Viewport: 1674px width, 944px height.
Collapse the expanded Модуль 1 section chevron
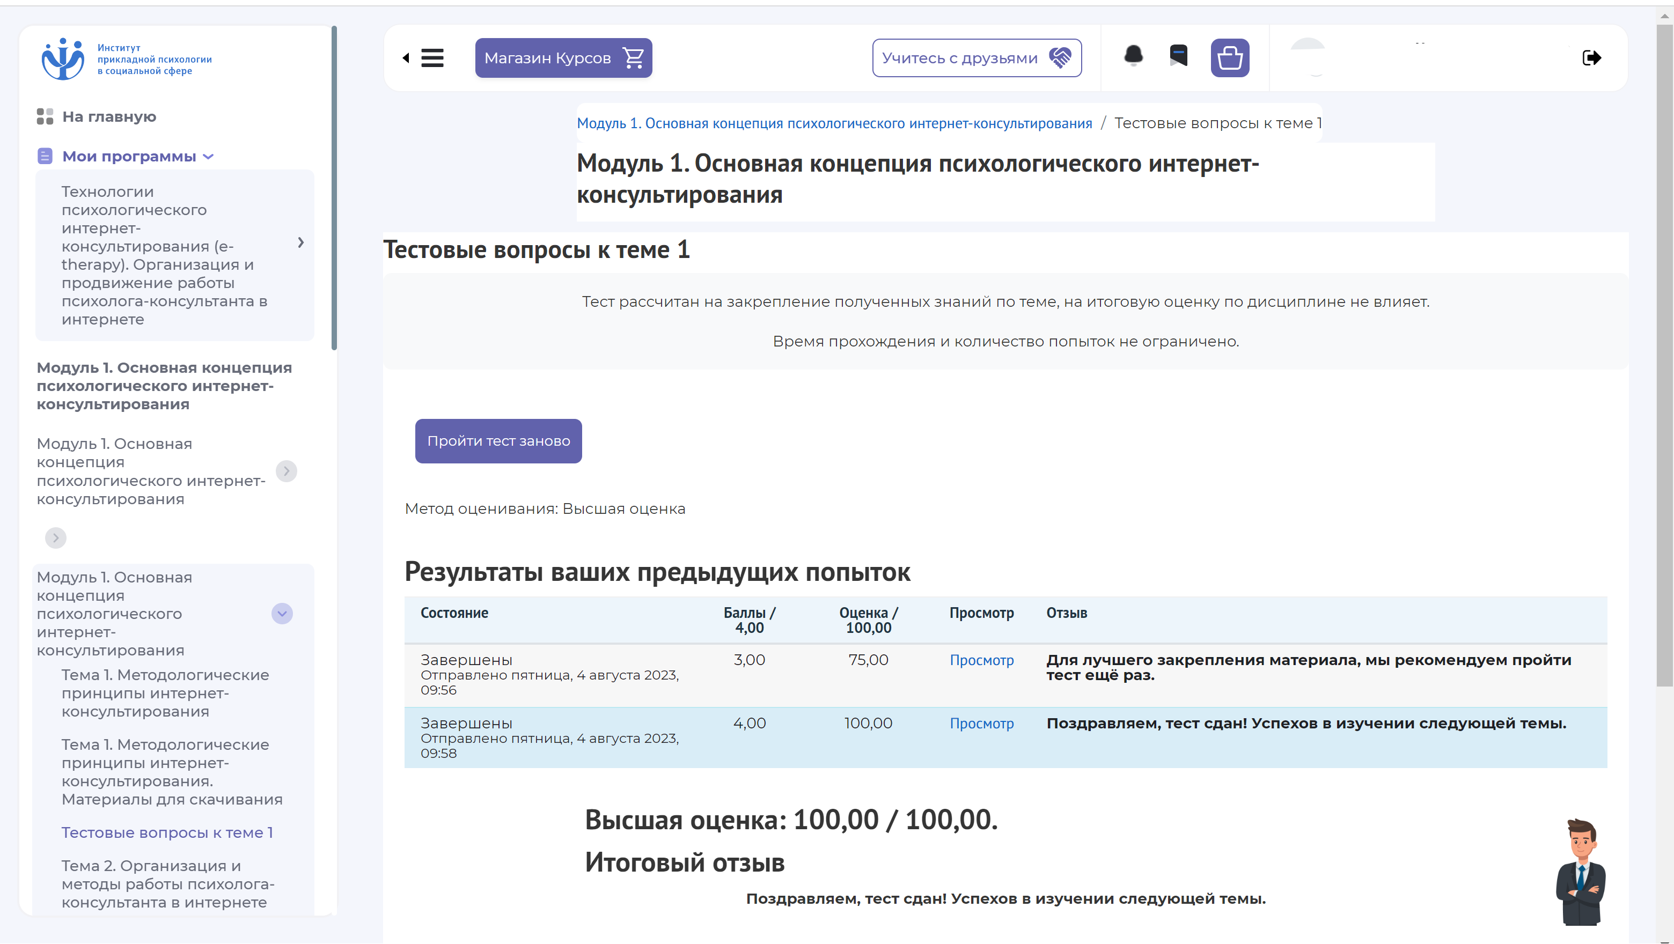282,614
